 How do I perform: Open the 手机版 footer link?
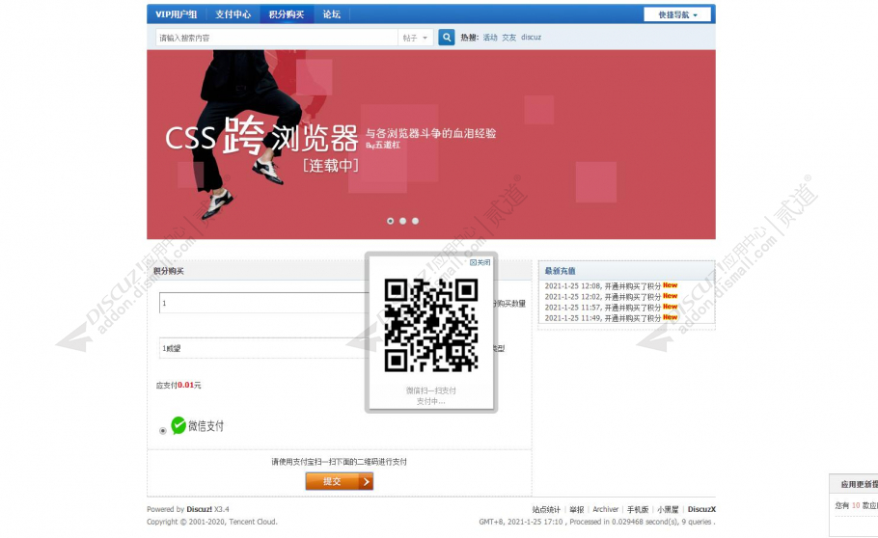coord(638,509)
